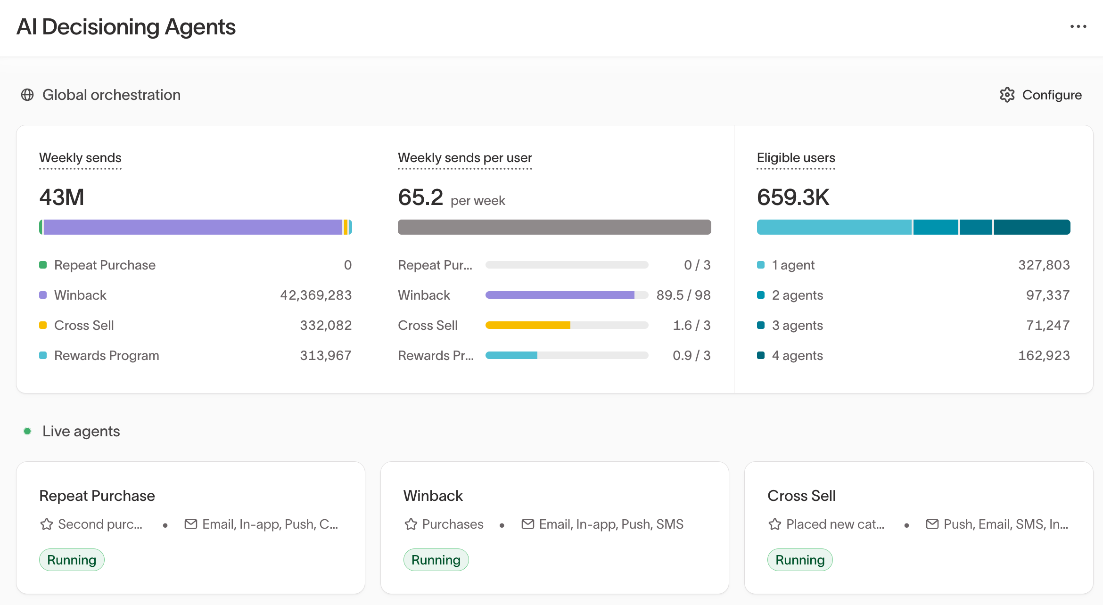
Task: Click the Weekly sends per user label
Action: 465,158
